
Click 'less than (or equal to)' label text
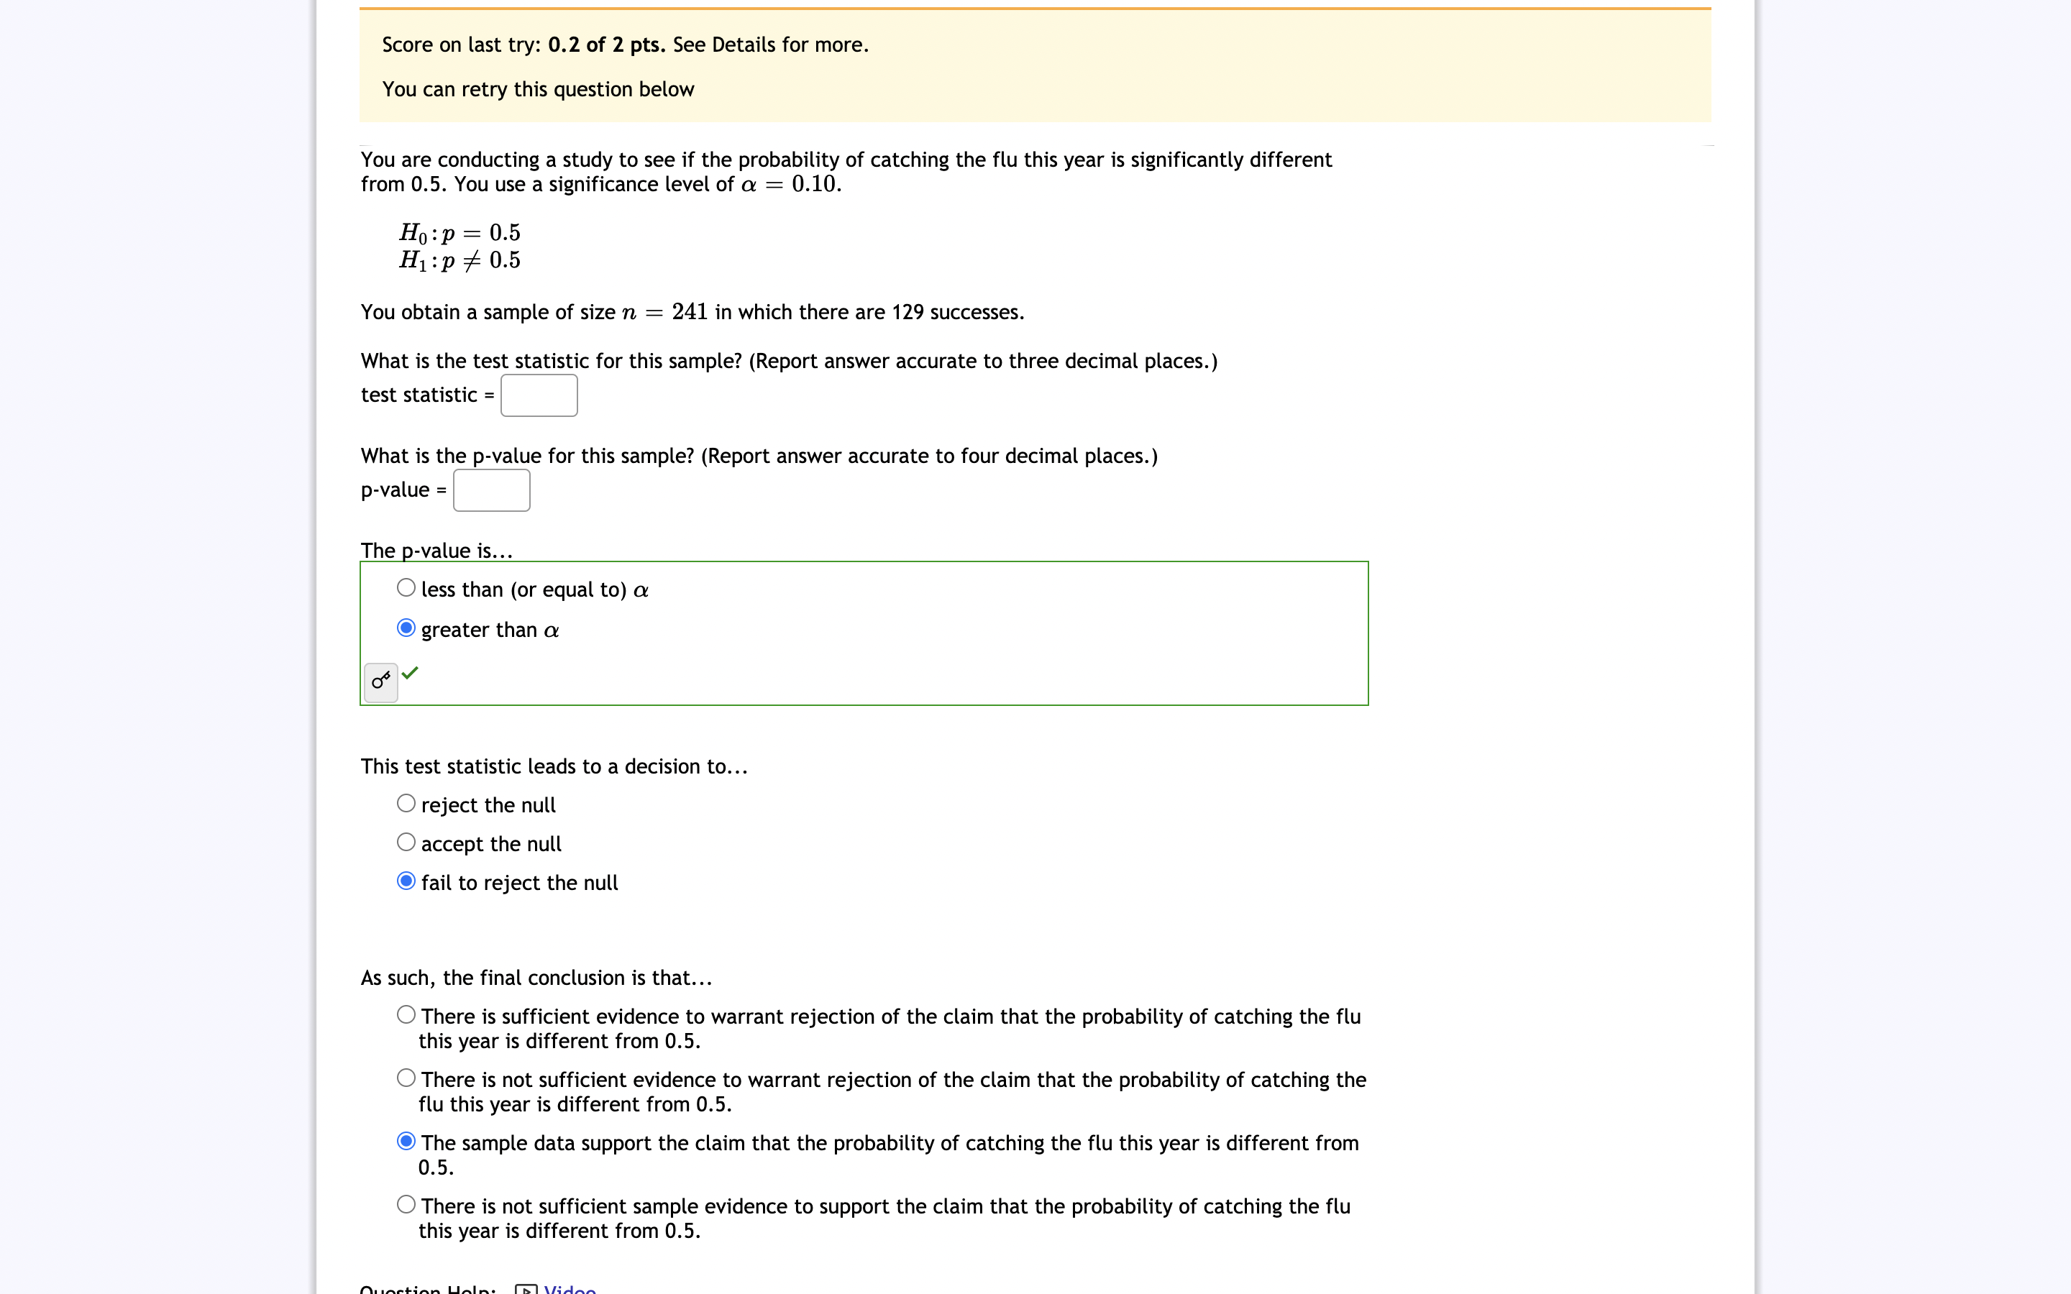(524, 589)
